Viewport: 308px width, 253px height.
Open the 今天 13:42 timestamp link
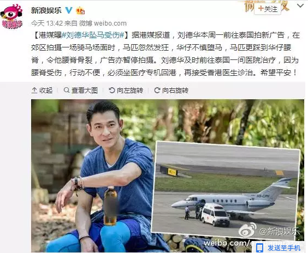(x=47, y=23)
